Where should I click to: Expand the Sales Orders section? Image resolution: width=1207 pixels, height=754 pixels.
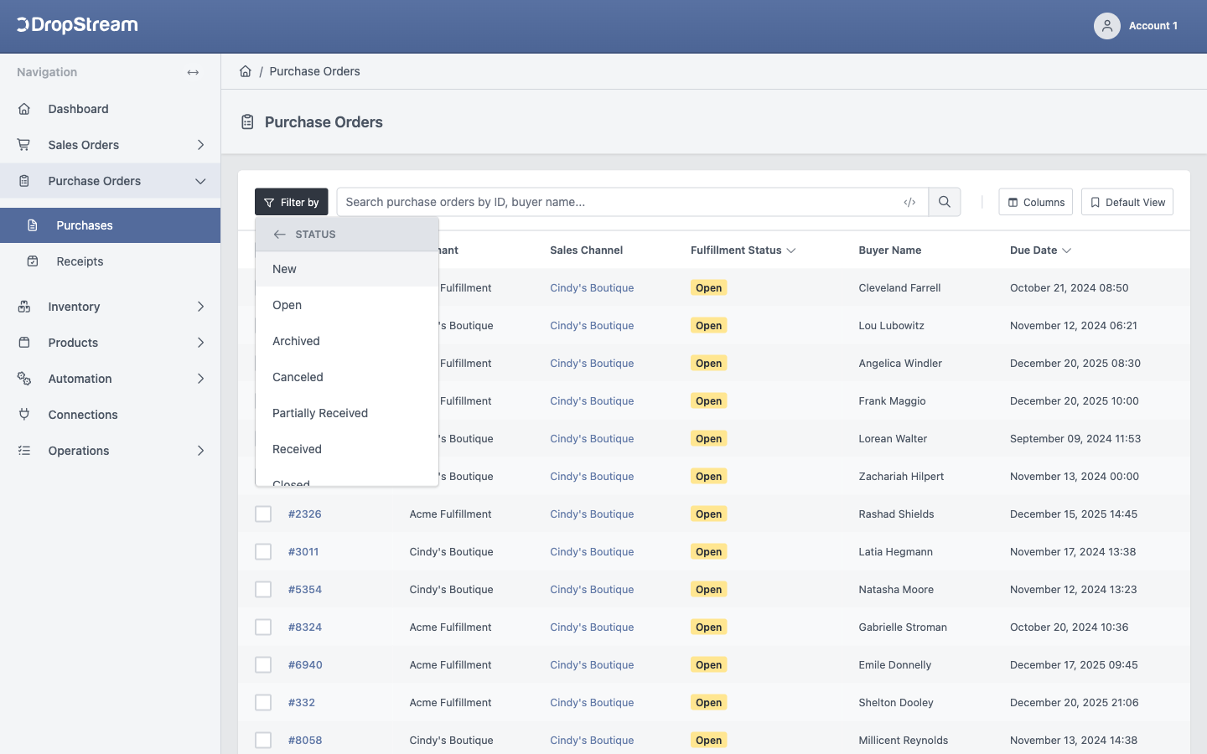click(200, 145)
